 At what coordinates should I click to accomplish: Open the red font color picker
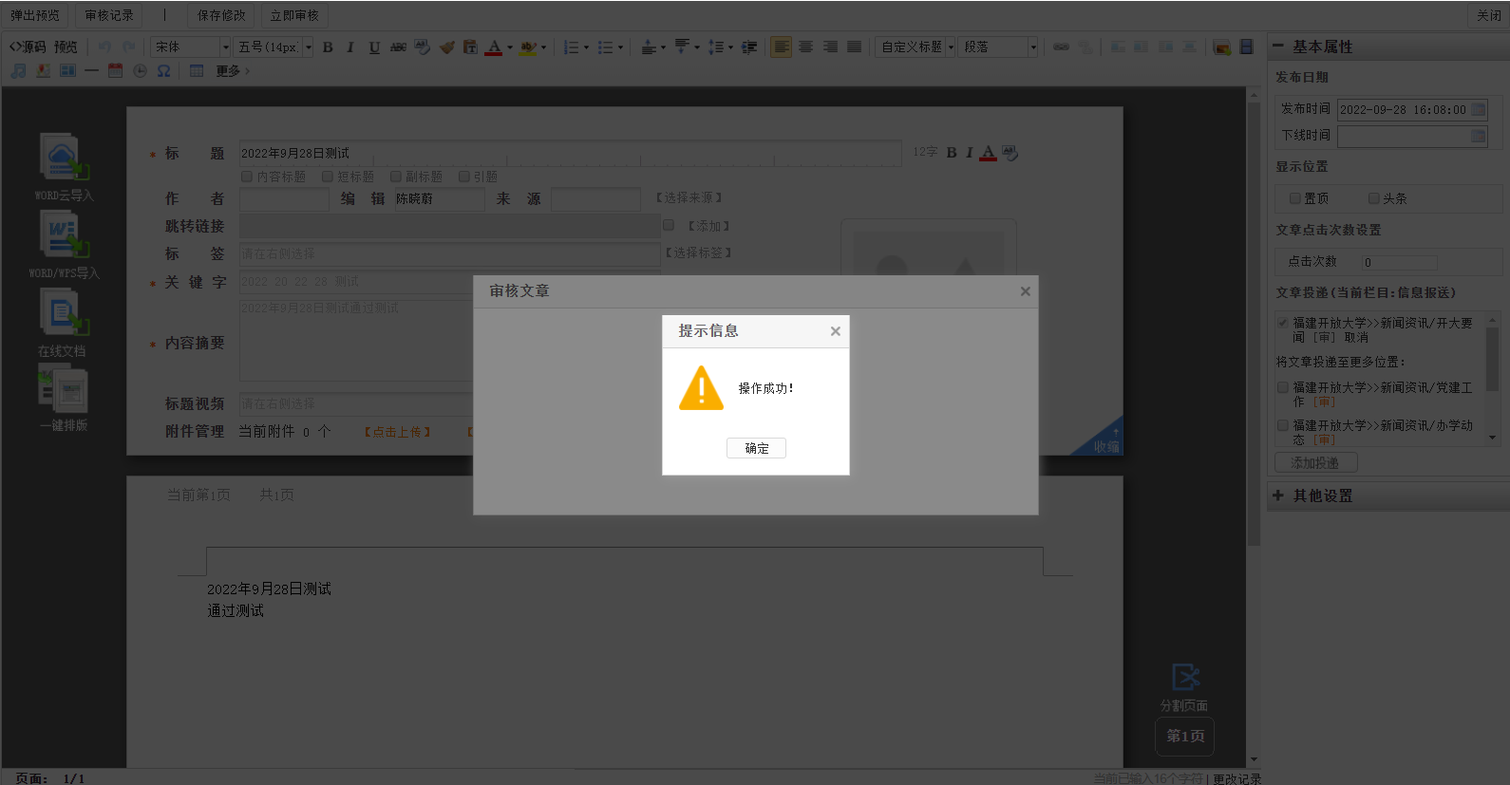tap(494, 47)
